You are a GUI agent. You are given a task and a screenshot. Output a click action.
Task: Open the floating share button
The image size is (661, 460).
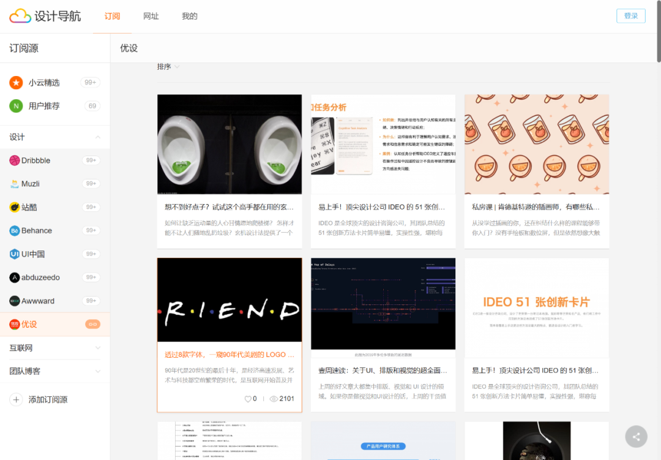[x=636, y=437]
